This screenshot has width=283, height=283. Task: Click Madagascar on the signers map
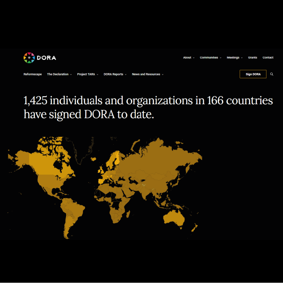pyautogui.click(x=128, y=215)
